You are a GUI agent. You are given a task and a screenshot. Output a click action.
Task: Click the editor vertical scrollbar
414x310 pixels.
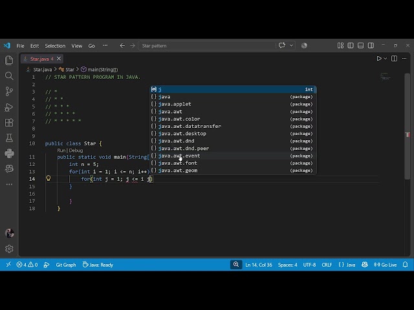tap(408, 127)
